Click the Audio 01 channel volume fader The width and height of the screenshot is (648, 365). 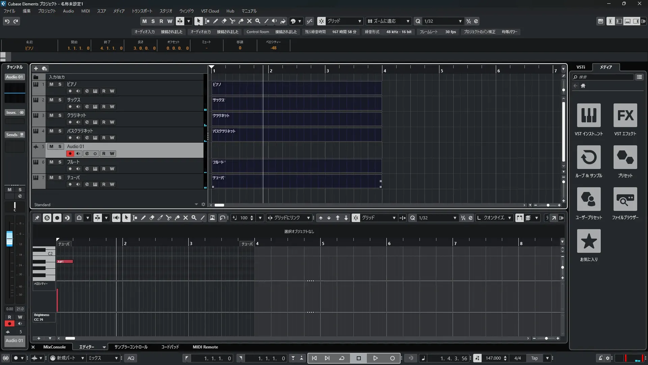[9, 238]
